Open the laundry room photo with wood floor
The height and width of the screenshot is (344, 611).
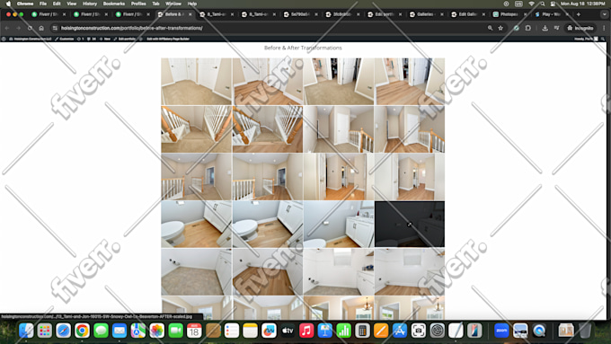[268, 271]
